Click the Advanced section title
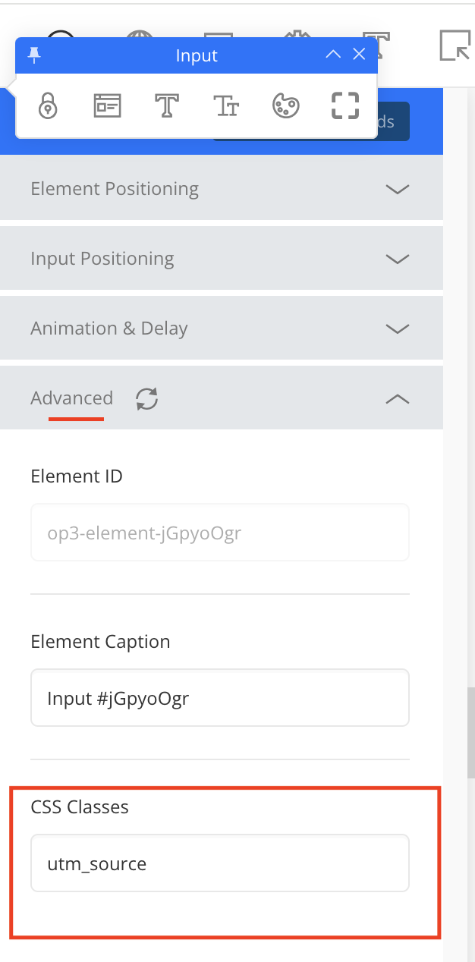Image resolution: width=475 pixels, height=962 pixels. coord(71,398)
